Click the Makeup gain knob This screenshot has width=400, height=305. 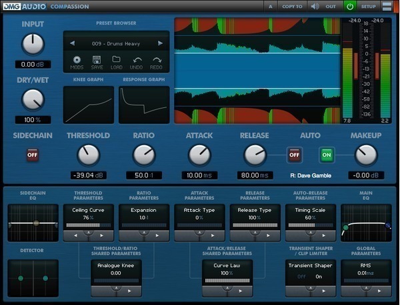click(366, 155)
